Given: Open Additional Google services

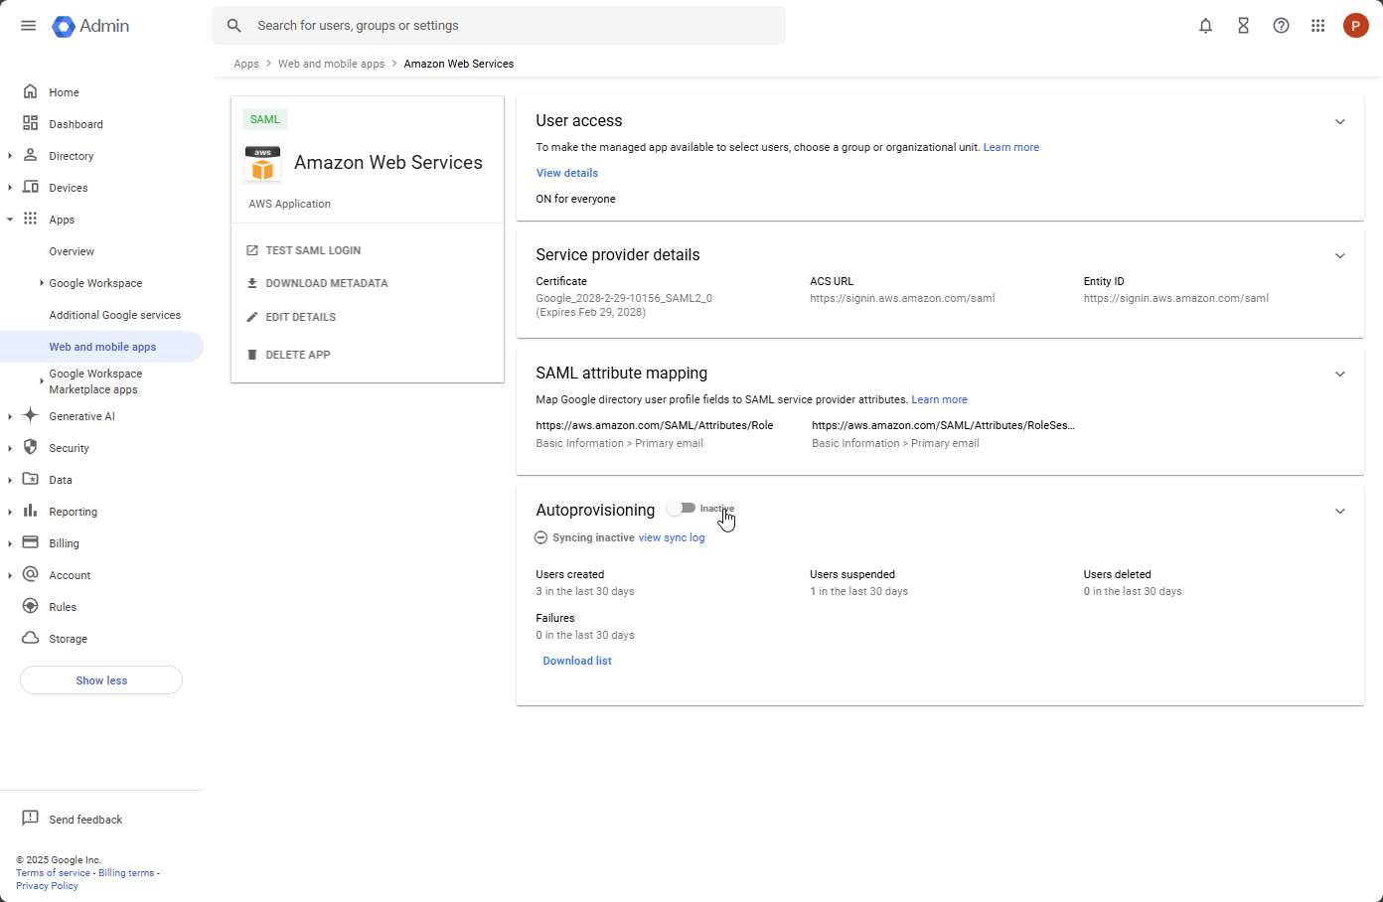Looking at the screenshot, I should (x=115, y=315).
